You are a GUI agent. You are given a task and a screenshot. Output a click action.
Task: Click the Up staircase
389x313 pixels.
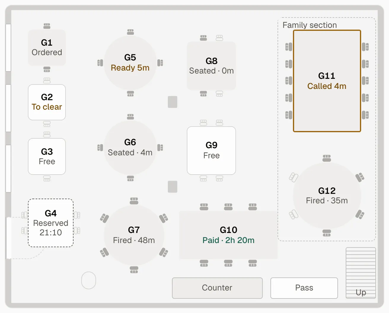click(361, 273)
